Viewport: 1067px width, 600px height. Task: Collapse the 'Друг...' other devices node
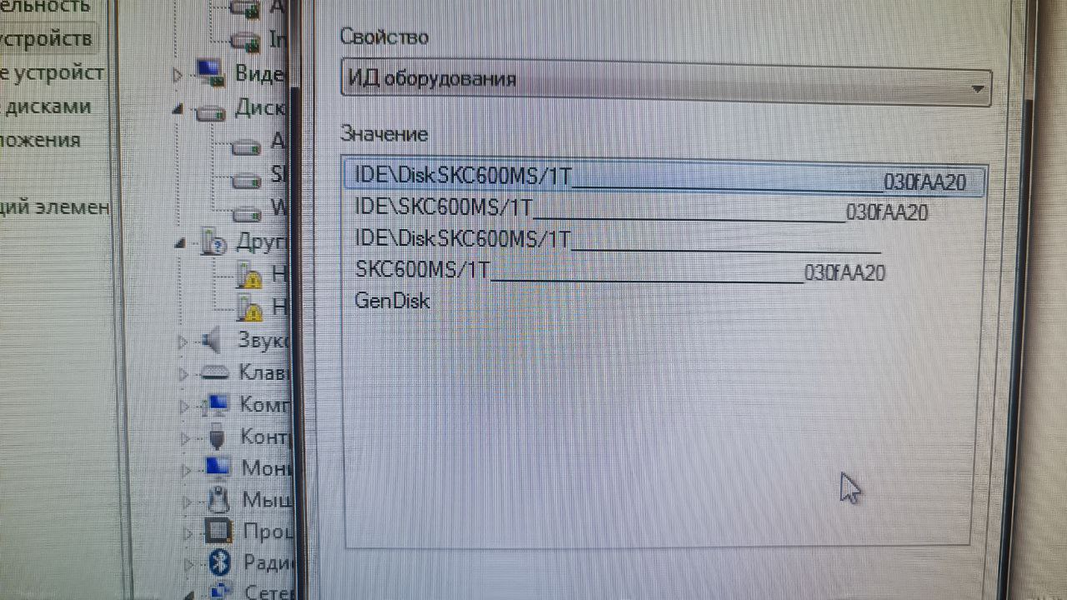pyautogui.click(x=180, y=243)
